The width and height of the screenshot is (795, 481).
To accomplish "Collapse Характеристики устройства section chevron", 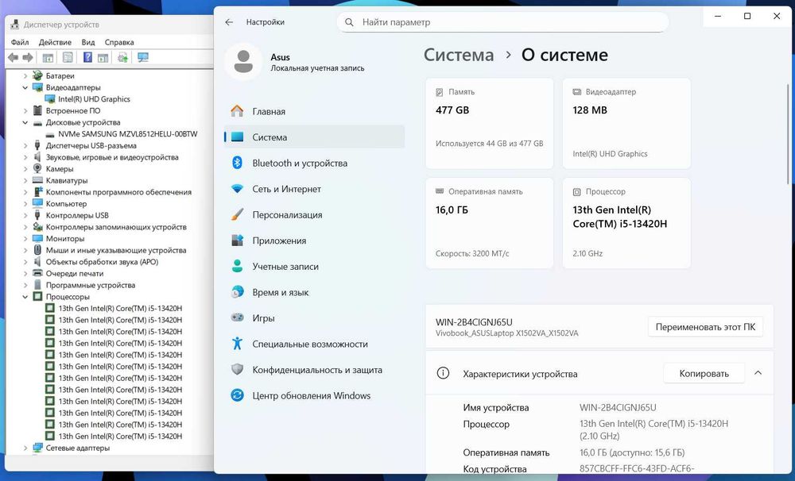I will pyautogui.click(x=758, y=373).
